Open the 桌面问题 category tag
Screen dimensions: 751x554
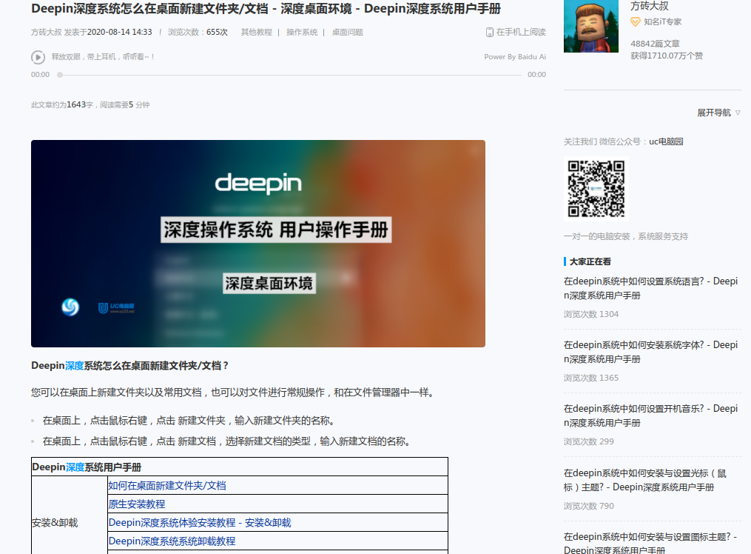point(347,32)
